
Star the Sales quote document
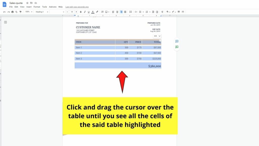(x=27, y=3)
